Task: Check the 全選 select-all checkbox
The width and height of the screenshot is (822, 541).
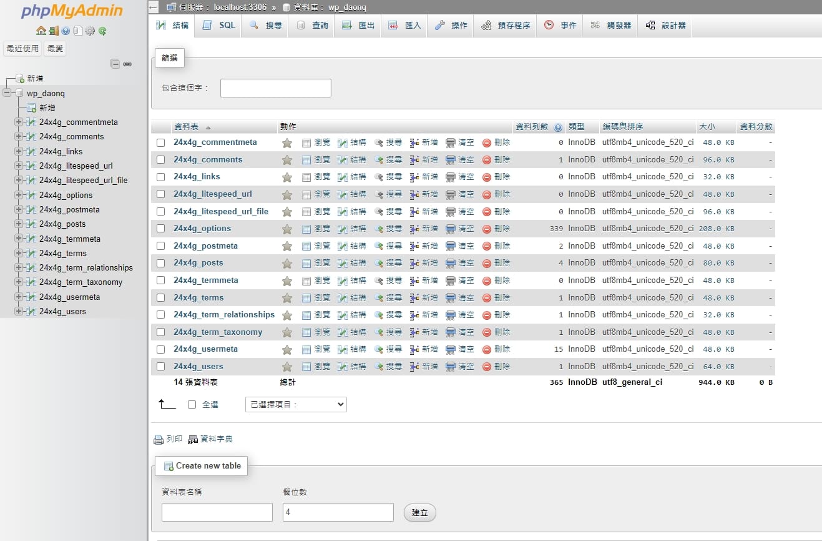Action: click(192, 404)
